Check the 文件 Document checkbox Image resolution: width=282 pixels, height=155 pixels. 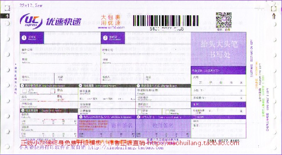coord(24,91)
